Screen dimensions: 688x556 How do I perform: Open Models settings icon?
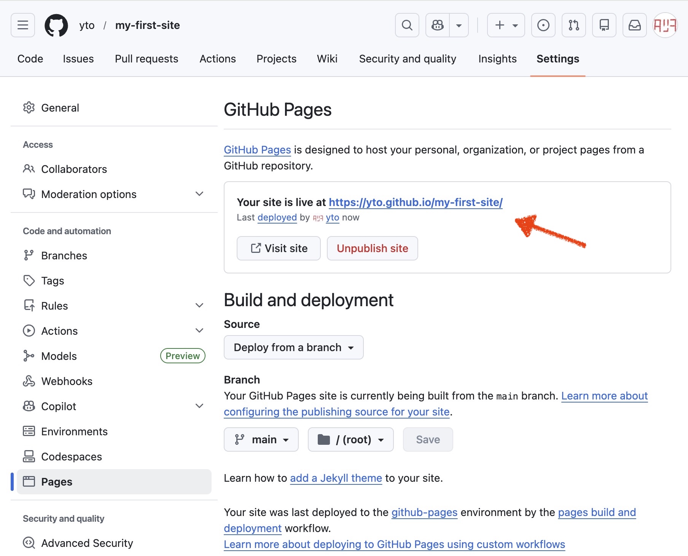(x=29, y=356)
